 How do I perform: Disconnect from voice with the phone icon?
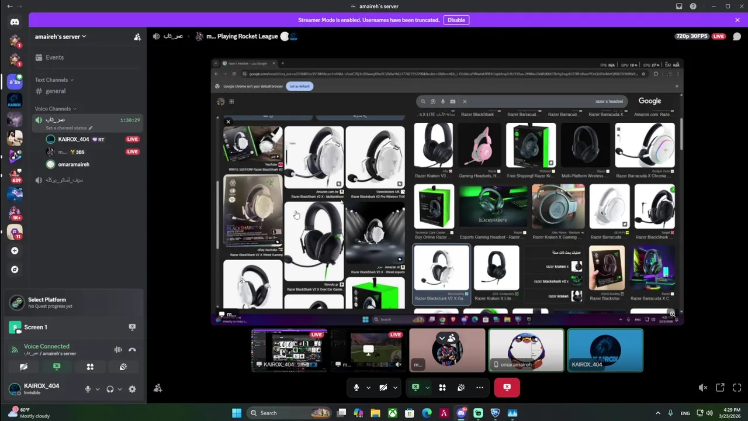tap(132, 350)
